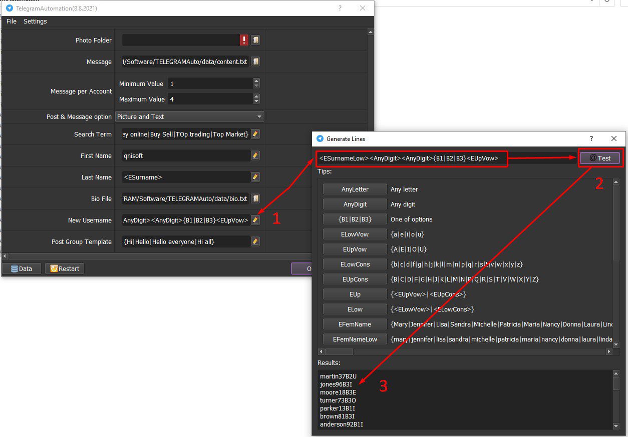Browse for the Bio File
Viewport: 628px width, 437px height.
pos(255,198)
